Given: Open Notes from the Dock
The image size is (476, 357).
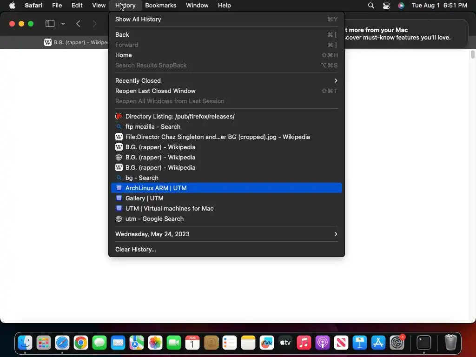Looking at the screenshot, I should click(x=248, y=343).
